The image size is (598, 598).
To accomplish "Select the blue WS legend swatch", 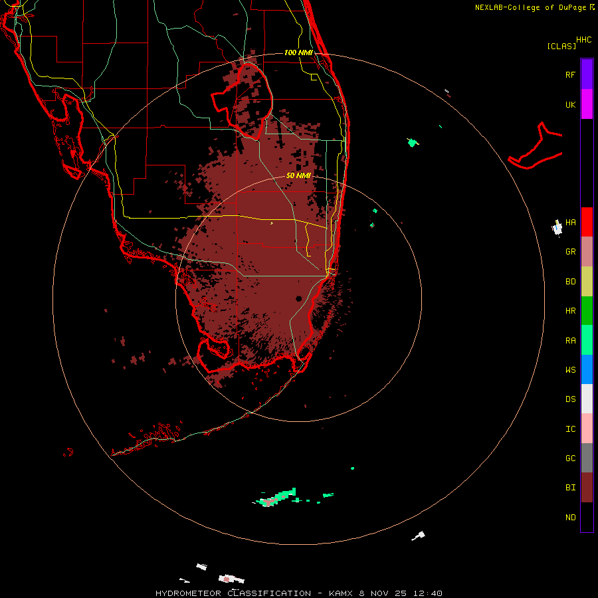I will [x=587, y=369].
